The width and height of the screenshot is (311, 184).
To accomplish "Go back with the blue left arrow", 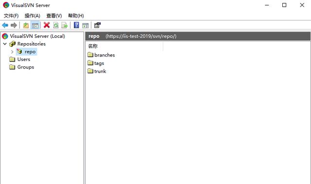I will coord(5,25).
